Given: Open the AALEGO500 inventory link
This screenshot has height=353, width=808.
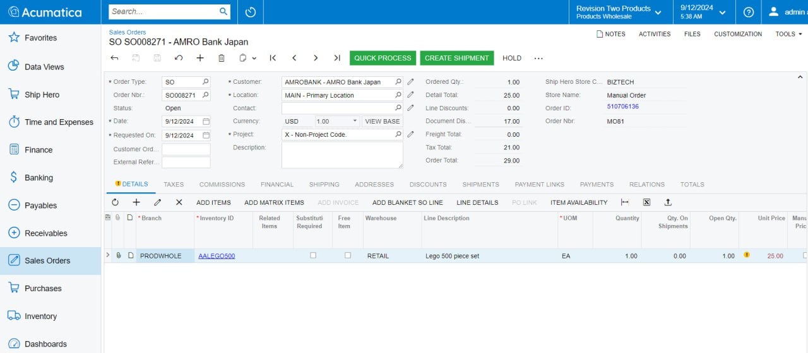Looking at the screenshot, I should tap(217, 256).
